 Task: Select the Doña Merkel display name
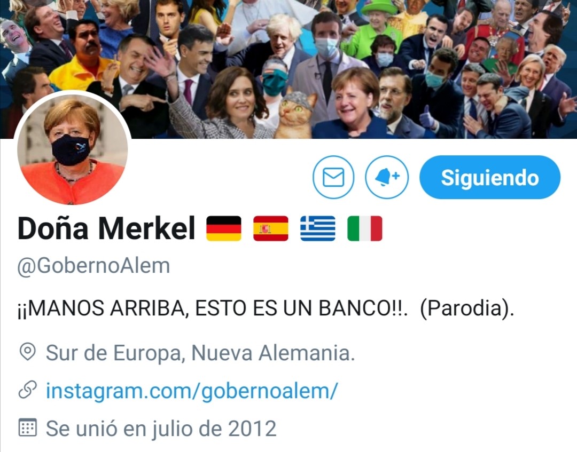(106, 228)
